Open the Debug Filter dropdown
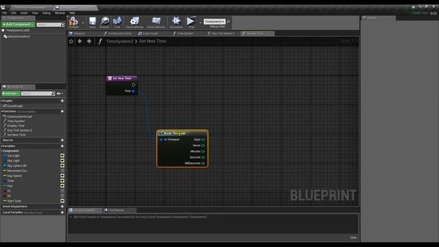Viewport: 439px width, 247px height. click(x=215, y=21)
